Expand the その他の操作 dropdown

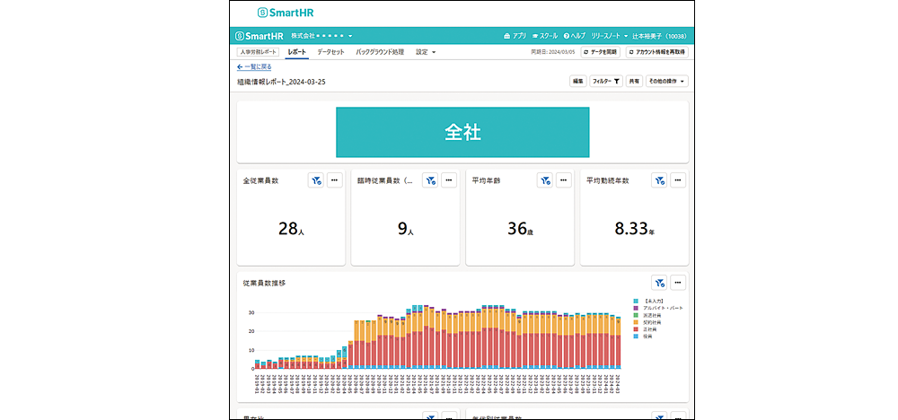click(666, 81)
